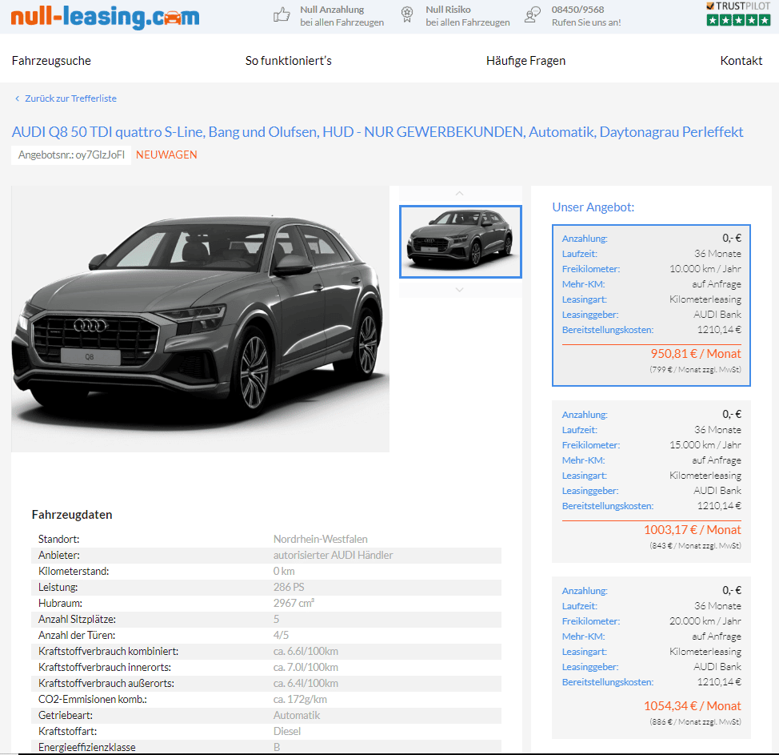
Task: Click the phone support agent icon
Action: [533, 15]
